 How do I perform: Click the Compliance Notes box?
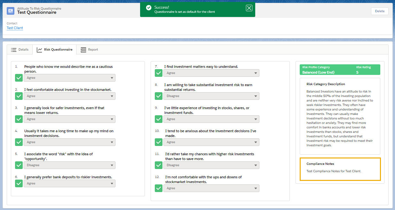pos(340,169)
